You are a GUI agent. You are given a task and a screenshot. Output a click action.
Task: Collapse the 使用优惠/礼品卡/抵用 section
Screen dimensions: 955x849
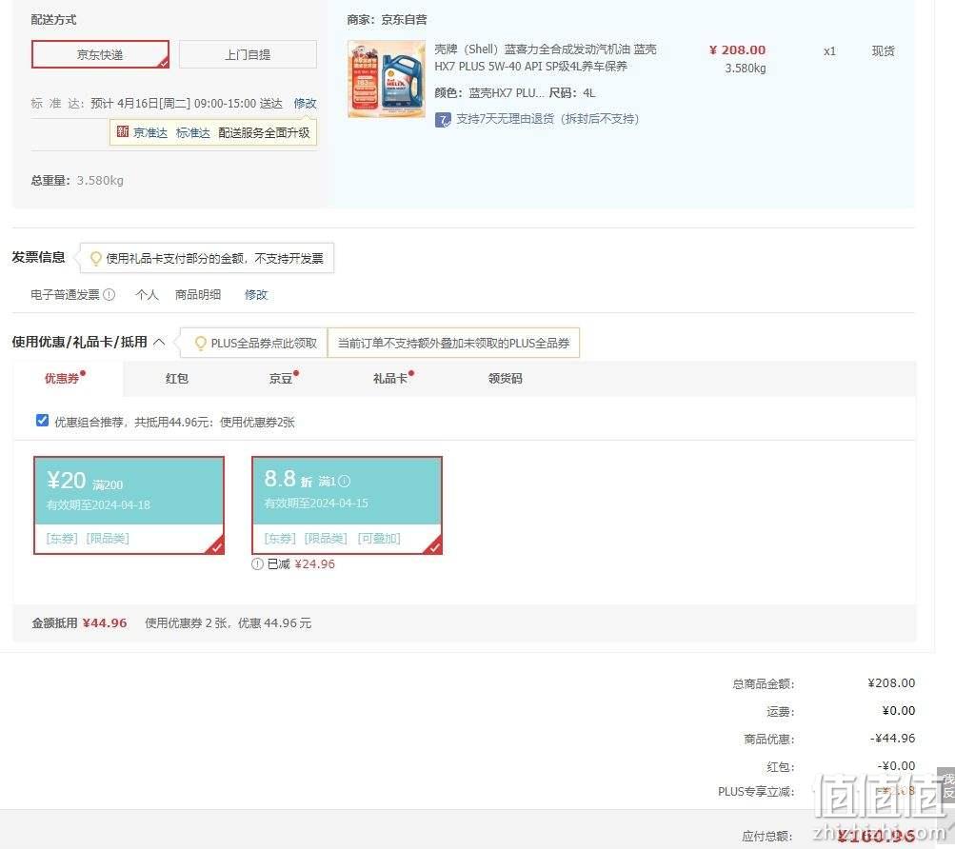(159, 342)
